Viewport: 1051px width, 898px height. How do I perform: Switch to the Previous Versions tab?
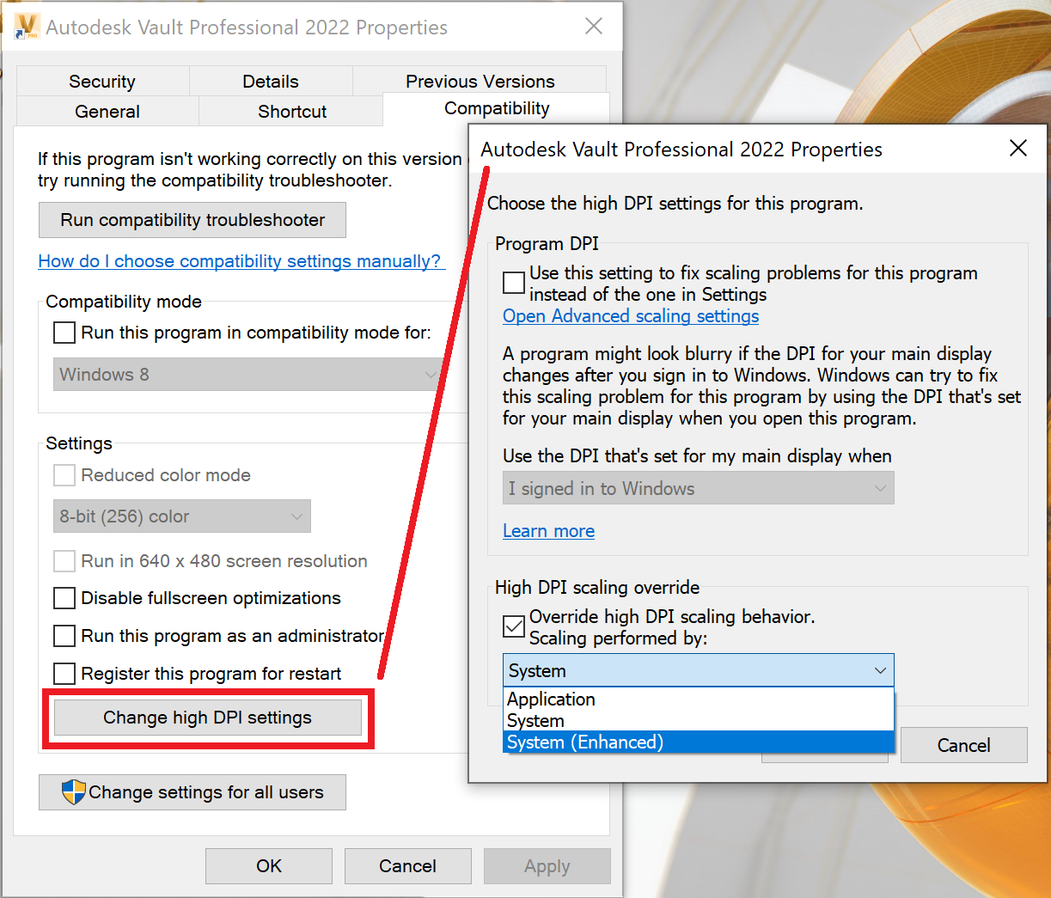(480, 81)
